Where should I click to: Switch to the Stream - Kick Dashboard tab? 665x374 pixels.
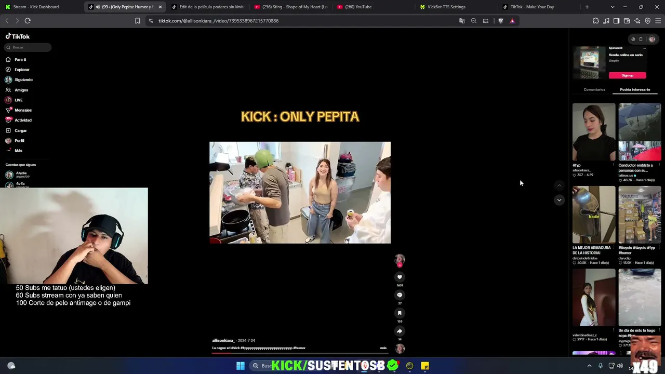[42, 7]
